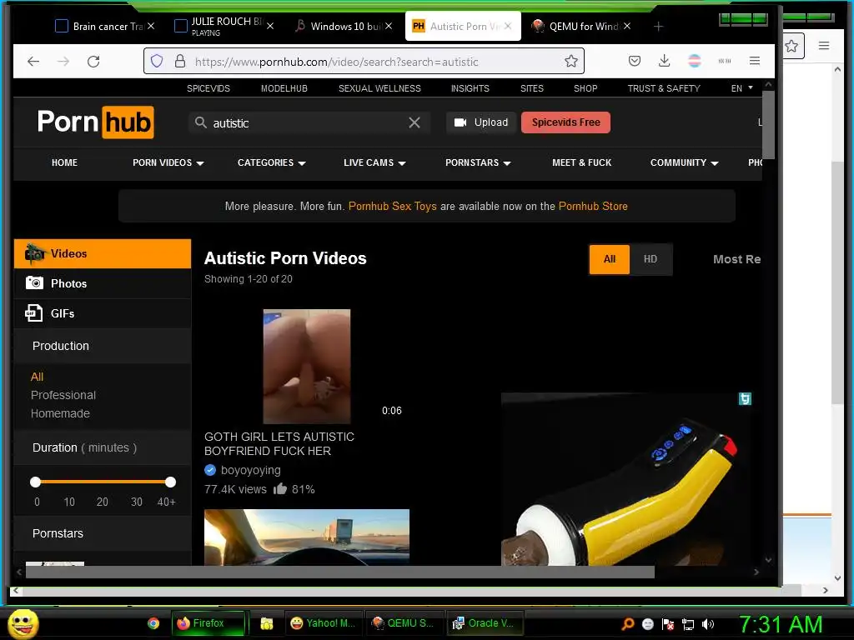Open the Firefox hamburger application menu
This screenshot has width=854, height=640.
coord(754,61)
